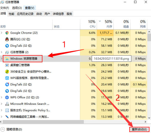Click the 桌面窗口管理器 icon

click(7, 65)
